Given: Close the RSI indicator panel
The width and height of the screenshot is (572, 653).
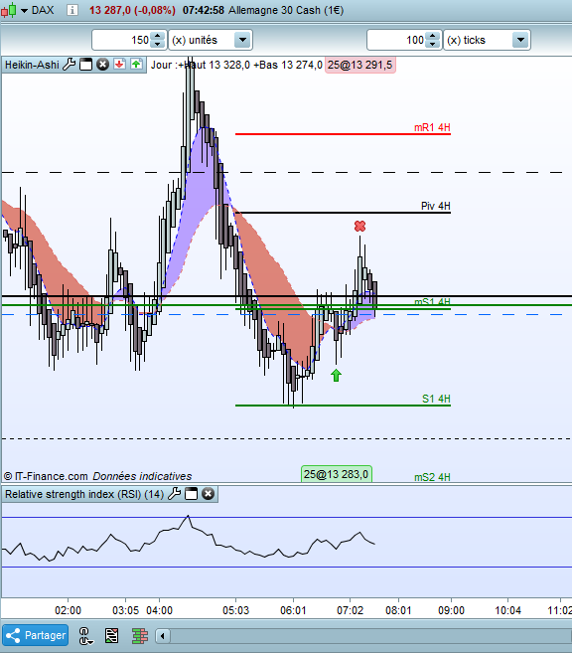Looking at the screenshot, I should [x=208, y=494].
